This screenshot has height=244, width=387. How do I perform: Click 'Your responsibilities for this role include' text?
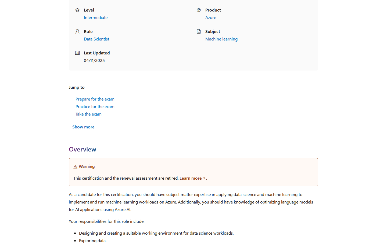pyautogui.click(x=107, y=221)
